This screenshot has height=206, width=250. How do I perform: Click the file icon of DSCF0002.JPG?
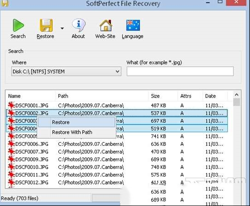click(11, 113)
